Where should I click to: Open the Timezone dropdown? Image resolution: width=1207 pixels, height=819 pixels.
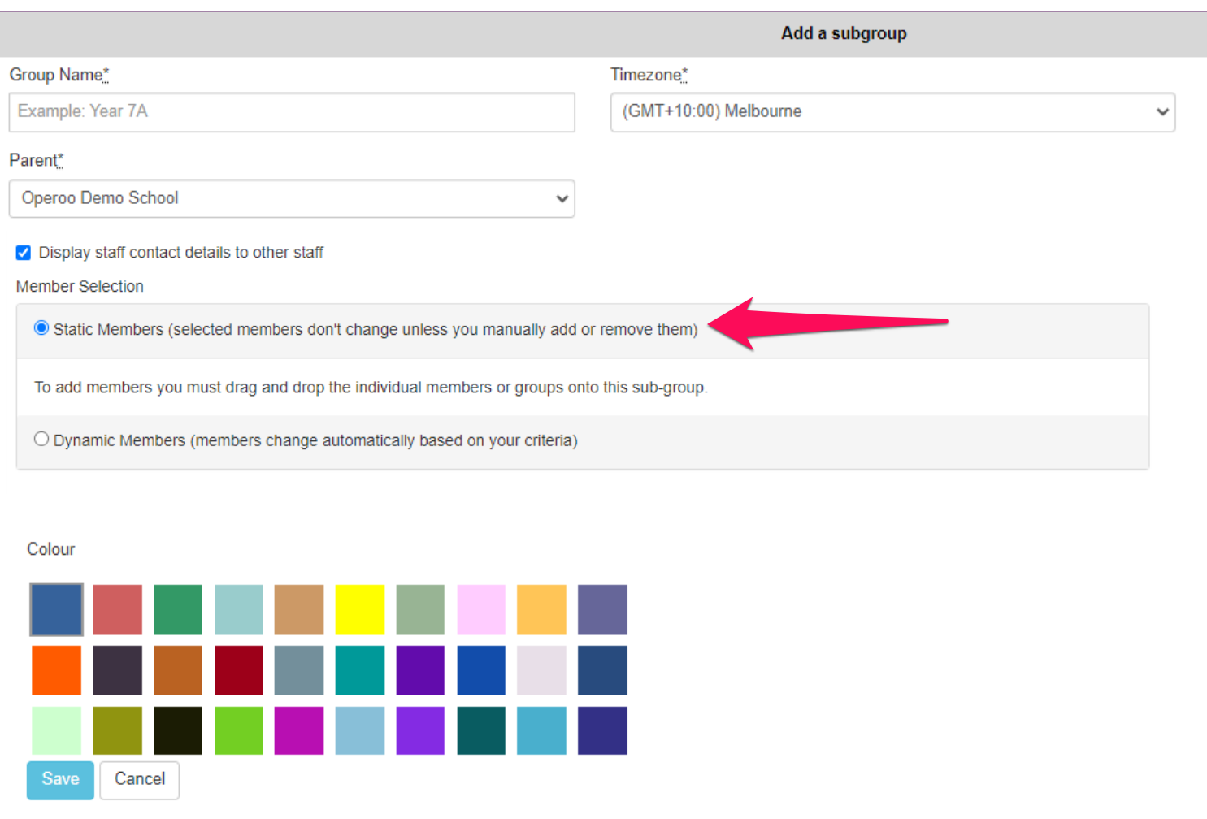(x=892, y=112)
